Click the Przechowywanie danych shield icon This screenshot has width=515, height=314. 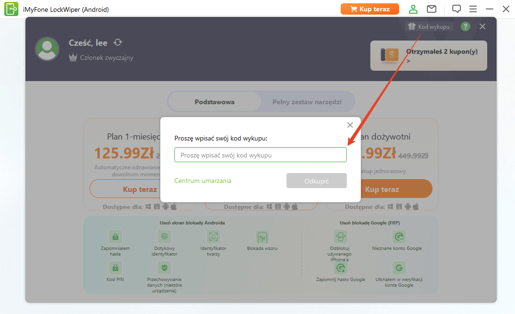tap(164, 268)
